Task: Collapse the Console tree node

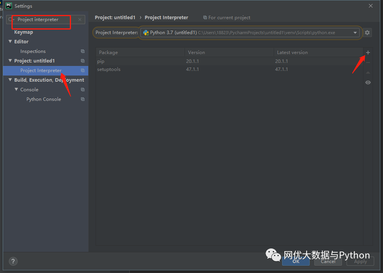Action: tap(16, 90)
